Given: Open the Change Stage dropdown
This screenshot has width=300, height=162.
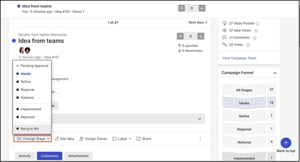Looking at the screenshot, I should point(33,138).
